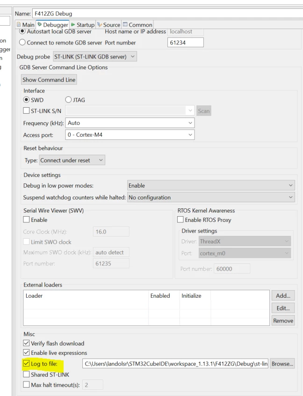Open the RTOS Driver dropdown ThreadX
This screenshot has height=396, width=303.
pos(245,241)
